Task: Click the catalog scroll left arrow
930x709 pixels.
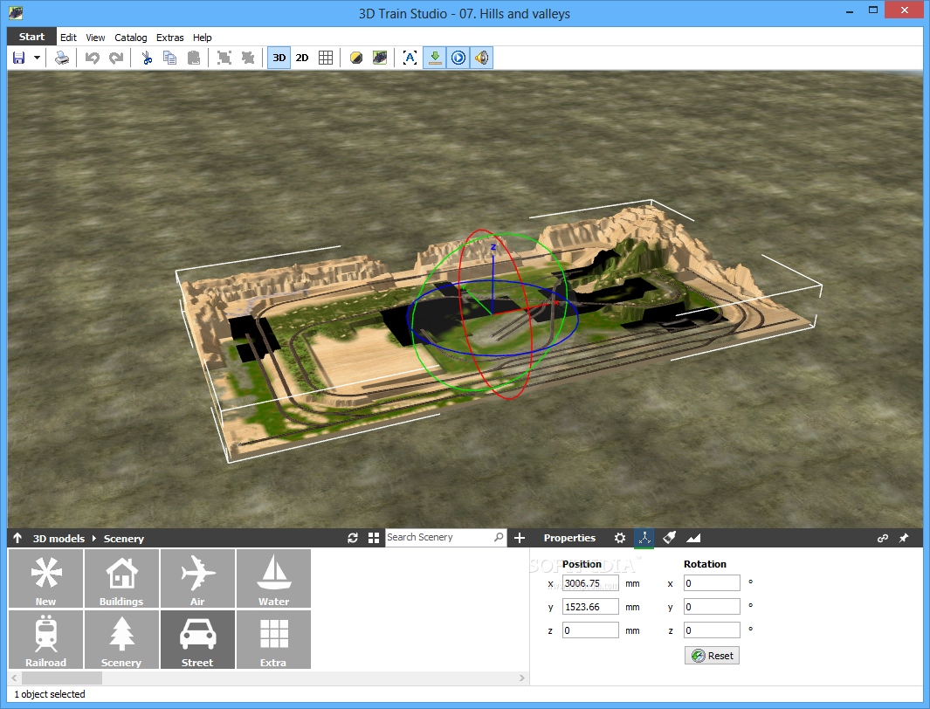Action: click(14, 678)
